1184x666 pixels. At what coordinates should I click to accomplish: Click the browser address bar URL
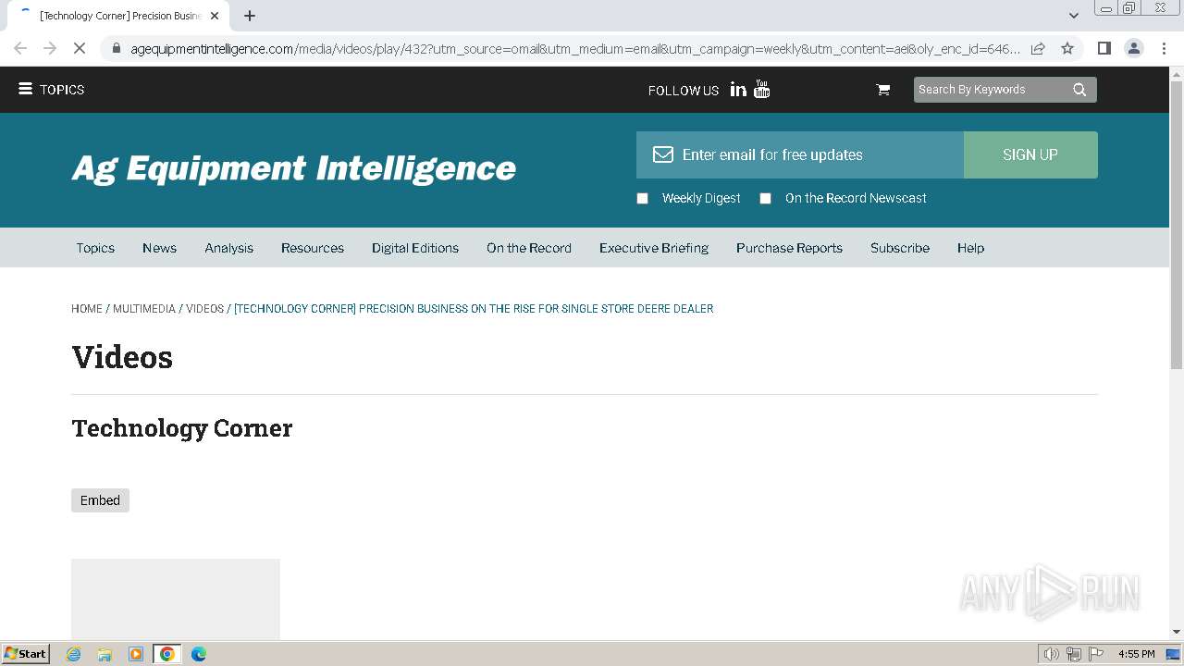coord(573,48)
